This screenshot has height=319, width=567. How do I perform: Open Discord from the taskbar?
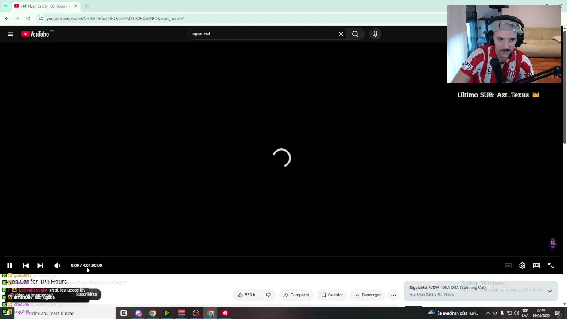(x=138, y=313)
